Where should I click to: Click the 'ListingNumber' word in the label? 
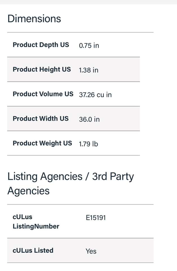[x=36, y=226]
